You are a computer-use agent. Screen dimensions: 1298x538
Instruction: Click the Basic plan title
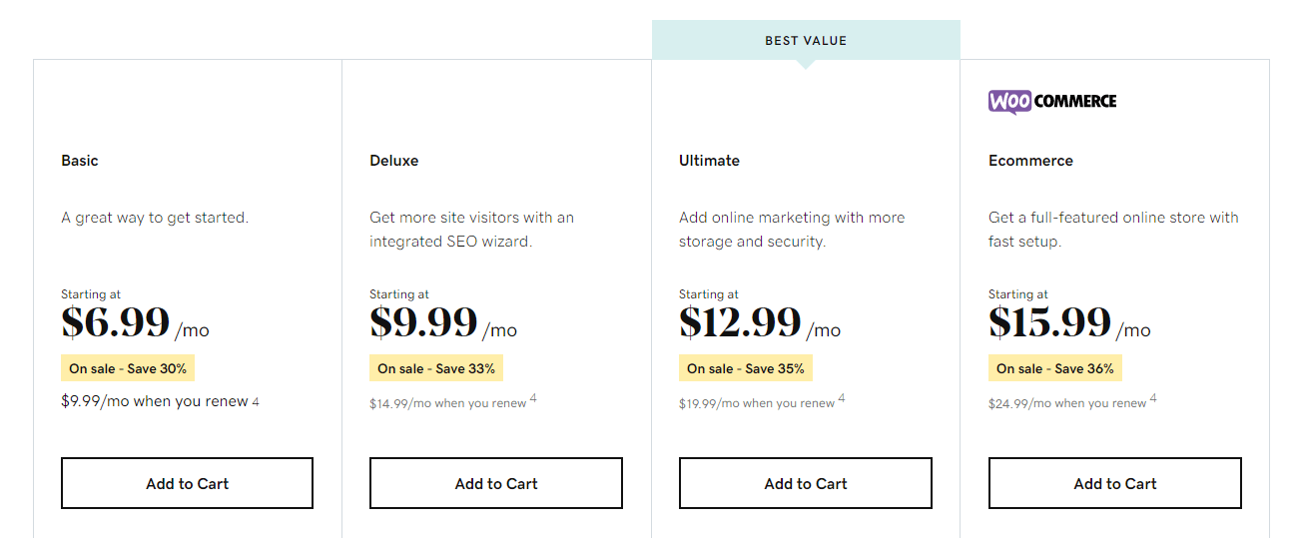coord(80,161)
